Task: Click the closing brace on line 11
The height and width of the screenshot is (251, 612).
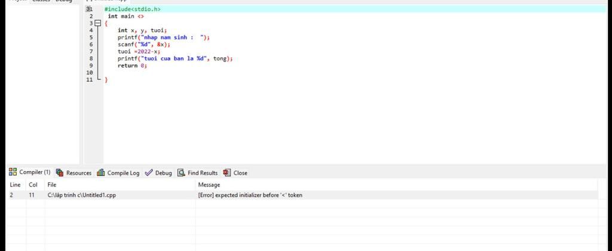Action: coord(106,80)
